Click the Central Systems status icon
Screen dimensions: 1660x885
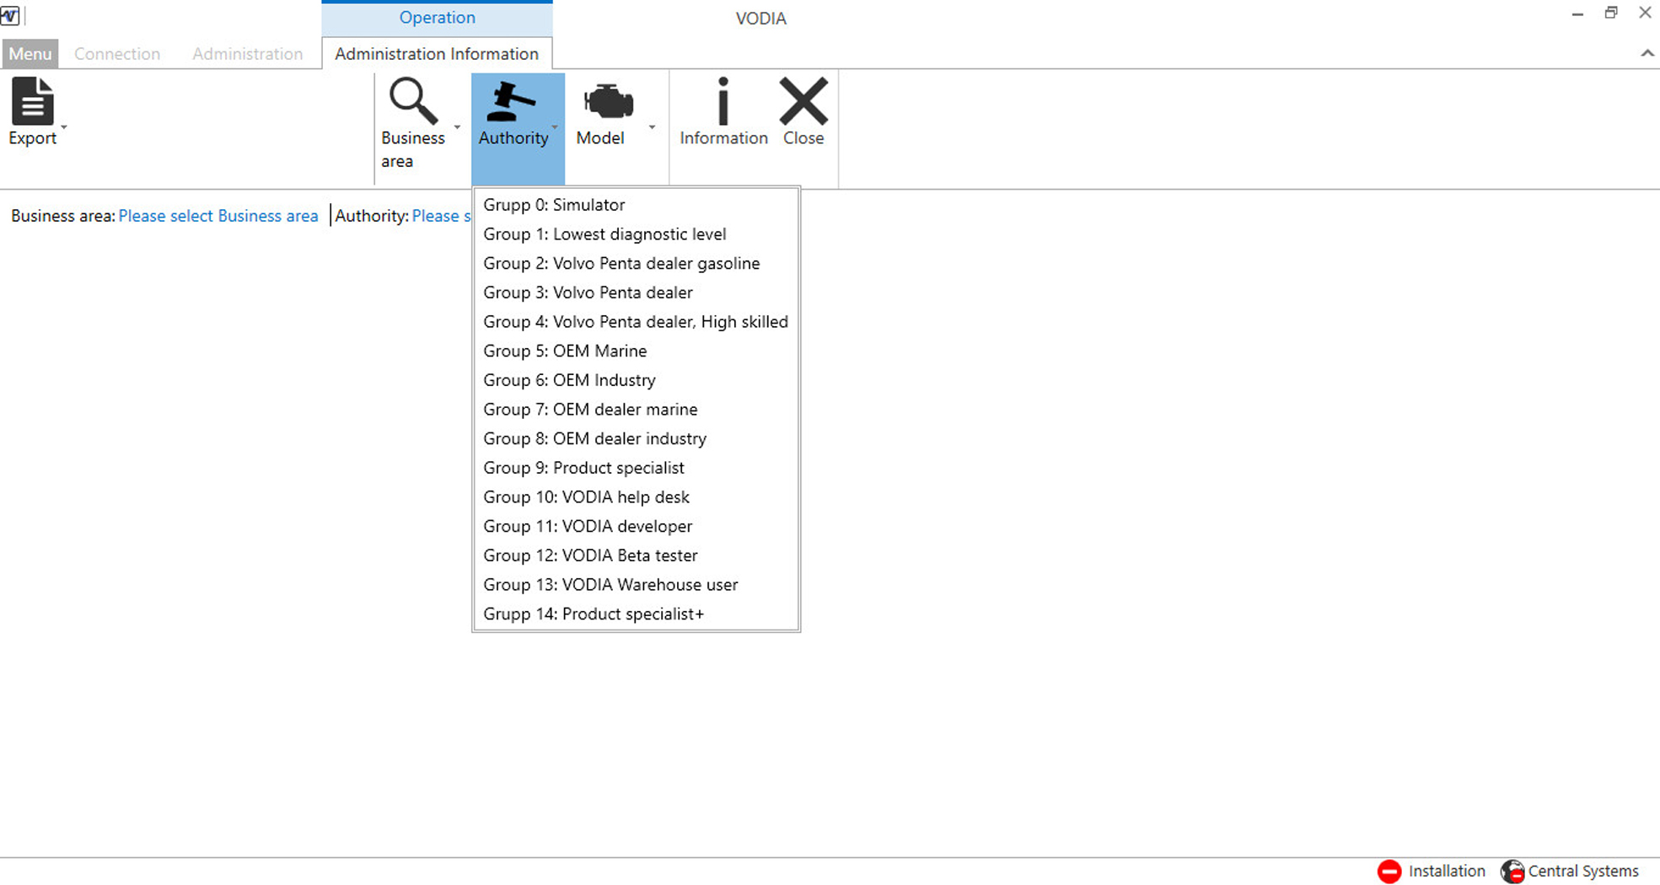point(1512,871)
